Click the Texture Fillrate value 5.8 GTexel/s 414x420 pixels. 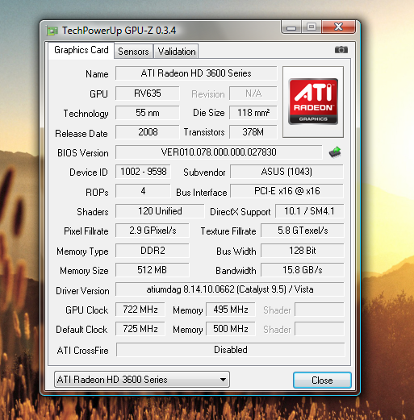click(303, 231)
